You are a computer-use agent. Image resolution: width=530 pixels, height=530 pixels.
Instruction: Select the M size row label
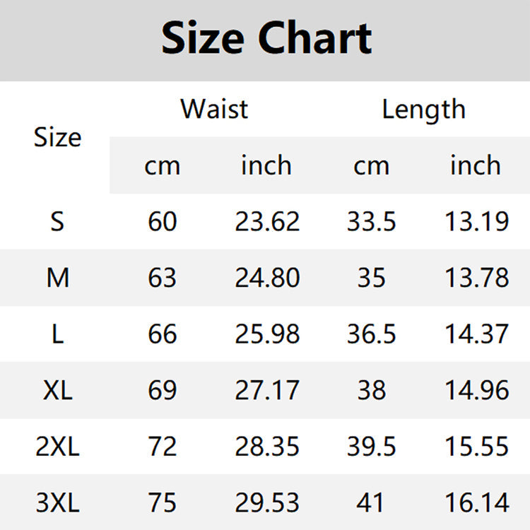57,278
